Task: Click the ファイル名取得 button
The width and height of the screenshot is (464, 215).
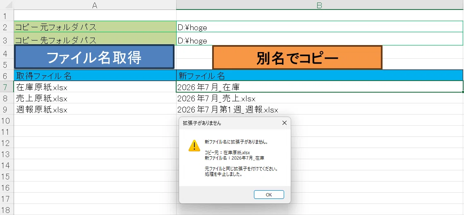Action: (x=94, y=57)
